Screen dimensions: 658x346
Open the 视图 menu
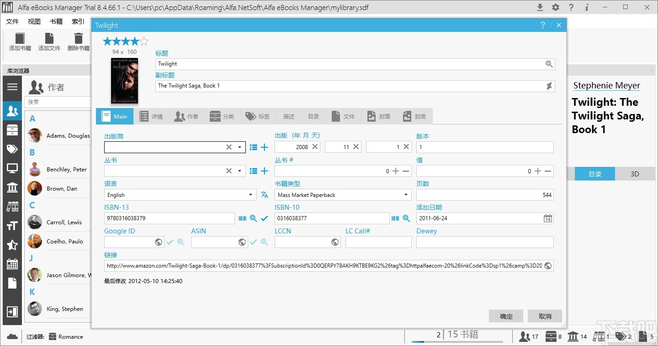(x=33, y=21)
